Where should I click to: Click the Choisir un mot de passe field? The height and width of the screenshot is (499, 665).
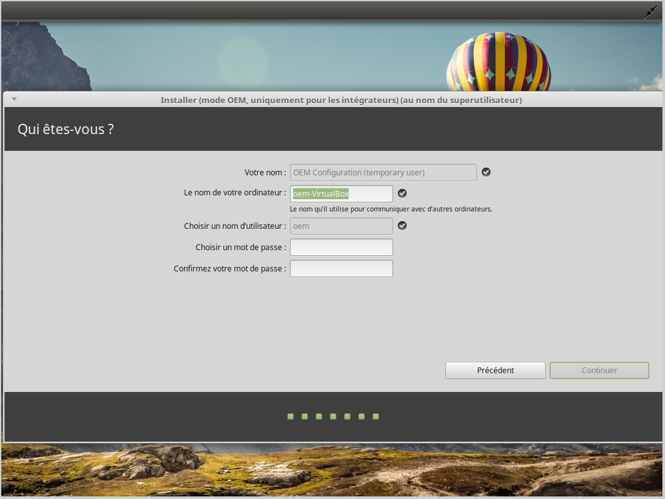tap(341, 248)
